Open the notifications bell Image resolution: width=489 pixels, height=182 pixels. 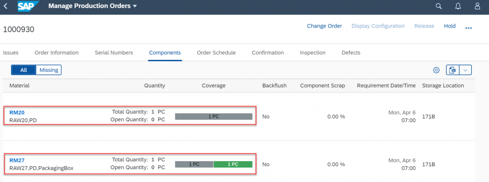(x=458, y=6)
